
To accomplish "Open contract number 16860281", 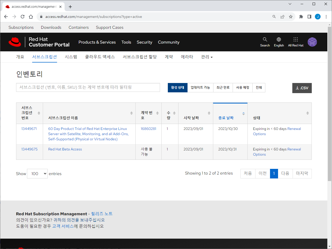I will pos(149,129).
